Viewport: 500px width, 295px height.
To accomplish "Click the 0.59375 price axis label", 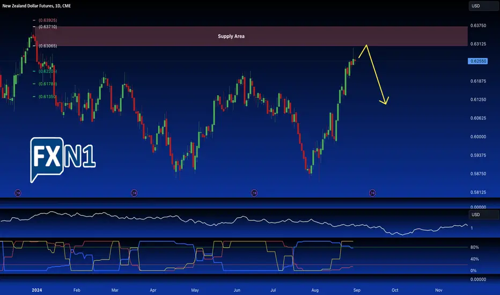I will click(x=479, y=156).
